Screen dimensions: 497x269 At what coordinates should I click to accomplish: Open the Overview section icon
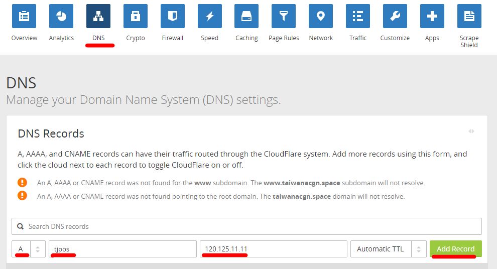(24, 17)
